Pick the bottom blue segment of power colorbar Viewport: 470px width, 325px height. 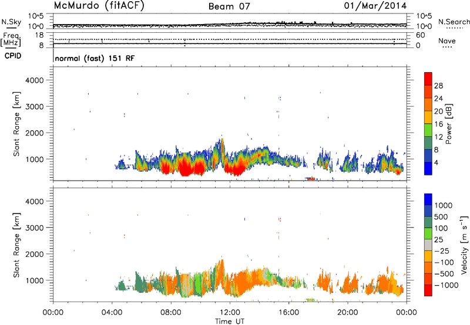pos(428,168)
